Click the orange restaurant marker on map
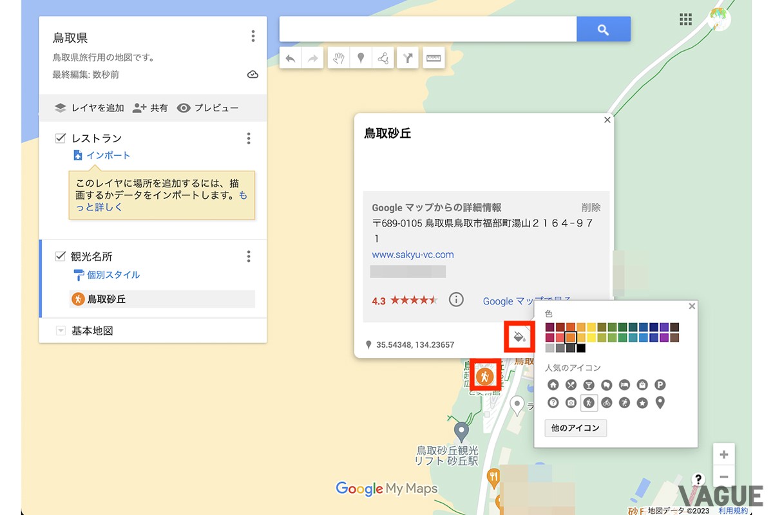773x515 pixels. click(495, 477)
